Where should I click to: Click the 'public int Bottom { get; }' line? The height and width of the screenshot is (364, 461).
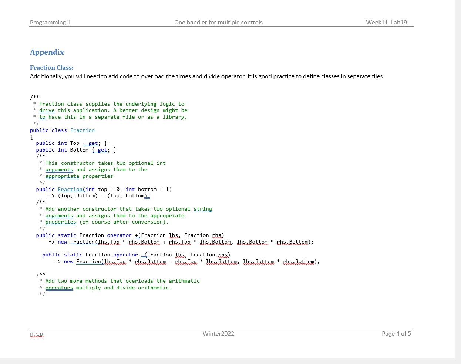76,150
